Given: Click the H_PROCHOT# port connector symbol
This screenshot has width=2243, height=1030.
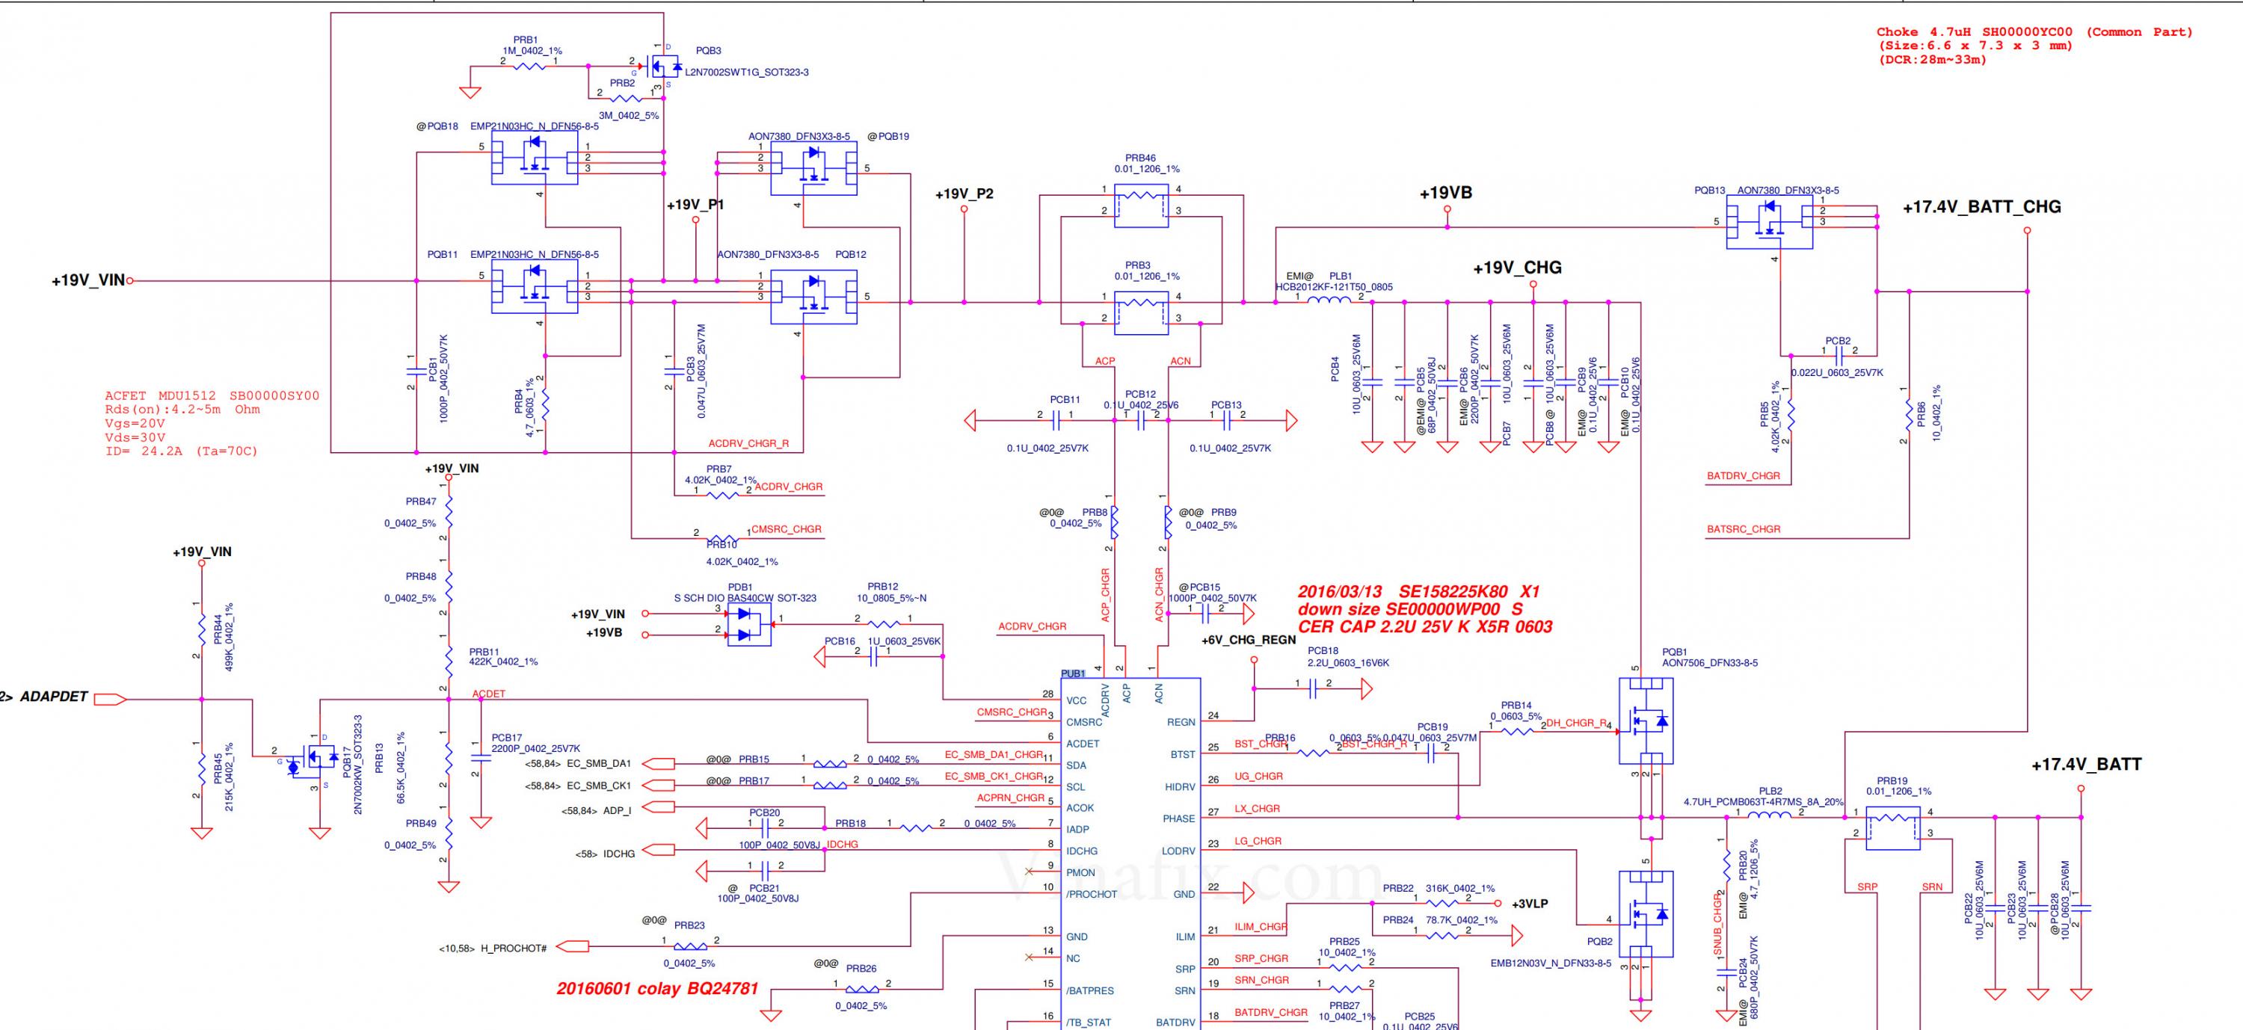Looking at the screenshot, I should [x=571, y=946].
